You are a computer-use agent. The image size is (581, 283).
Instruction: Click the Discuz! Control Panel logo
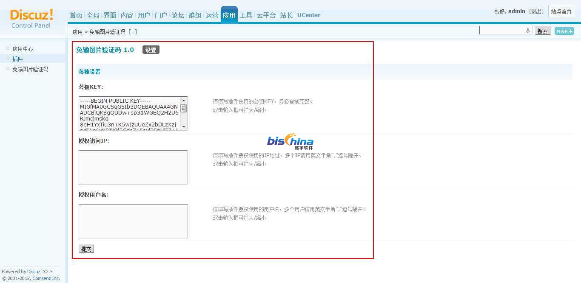pyautogui.click(x=31, y=19)
